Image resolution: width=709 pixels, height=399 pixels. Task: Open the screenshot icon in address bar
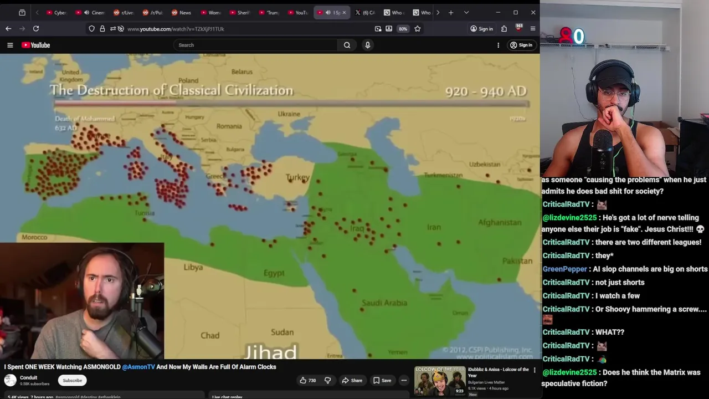coord(378,28)
